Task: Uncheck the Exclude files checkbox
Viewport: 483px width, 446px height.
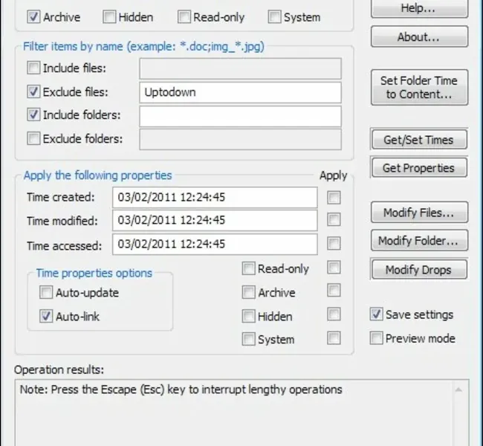Action: coord(34,93)
